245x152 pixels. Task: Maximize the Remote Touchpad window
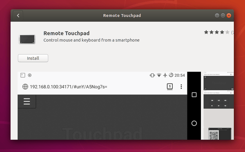point(223,15)
